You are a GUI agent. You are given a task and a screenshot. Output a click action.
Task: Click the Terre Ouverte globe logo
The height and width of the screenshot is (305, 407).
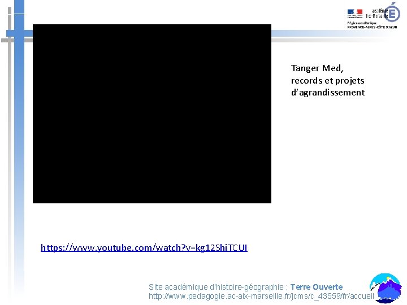click(385, 288)
